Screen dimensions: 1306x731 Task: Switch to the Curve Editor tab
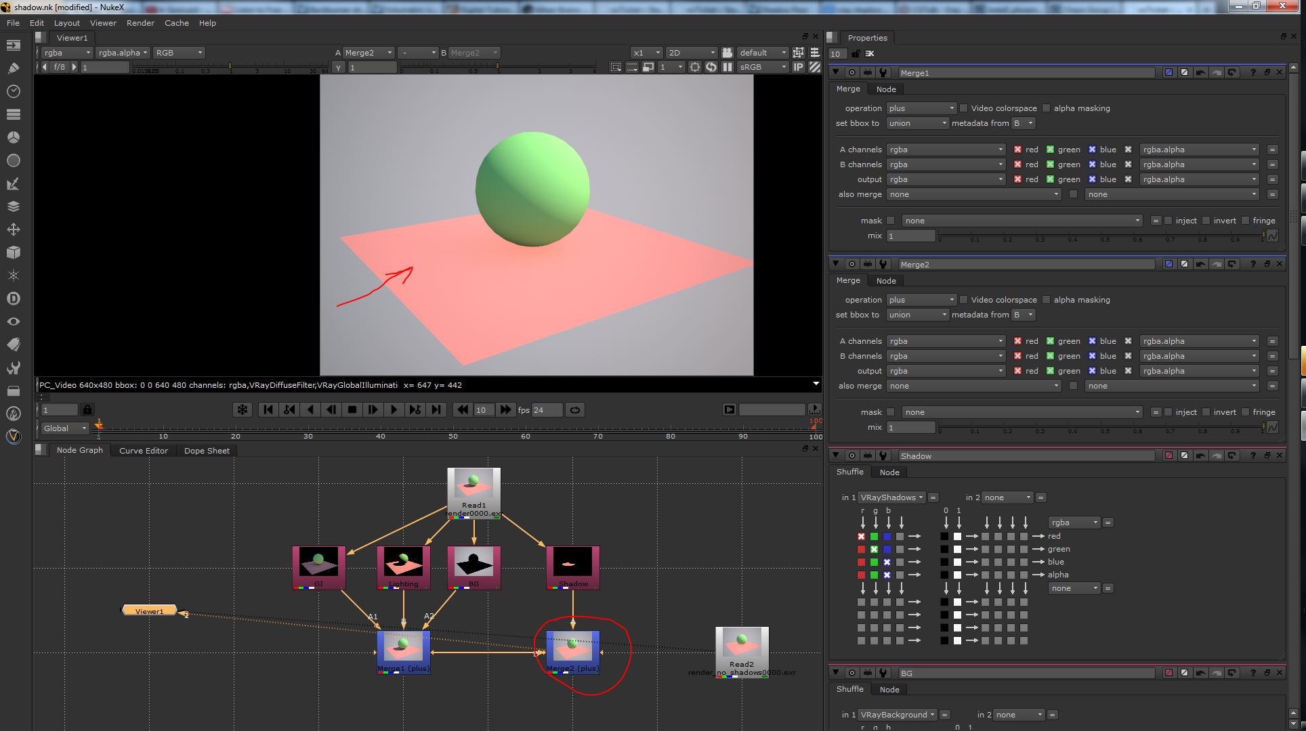pos(143,451)
